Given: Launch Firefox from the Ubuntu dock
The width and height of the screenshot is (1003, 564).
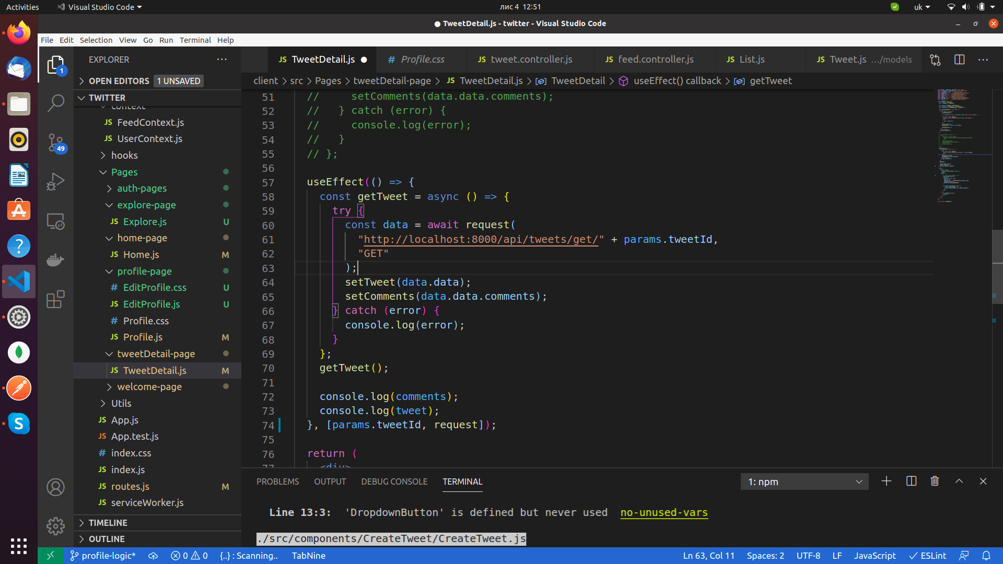Looking at the screenshot, I should pyautogui.click(x=19, y=33).
